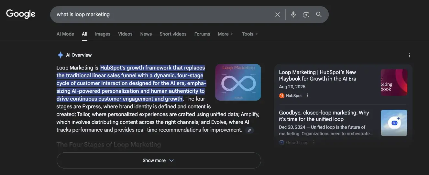The height and width of the screenshot is (175, 429).
Task: Start voice search with microphone icon
Action: coord(293,15)
